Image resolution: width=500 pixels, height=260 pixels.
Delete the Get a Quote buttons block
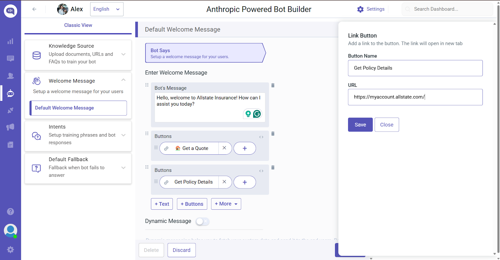273,134
